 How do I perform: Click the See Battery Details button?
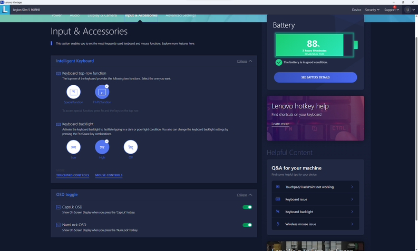pos(315,77)
